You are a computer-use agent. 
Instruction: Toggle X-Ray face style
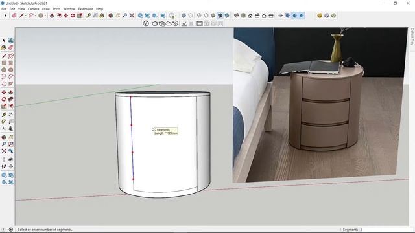(x=184, y=16)
